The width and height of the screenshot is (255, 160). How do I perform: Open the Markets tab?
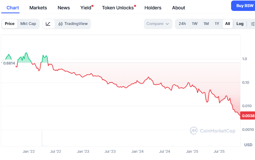coord(38,8)
